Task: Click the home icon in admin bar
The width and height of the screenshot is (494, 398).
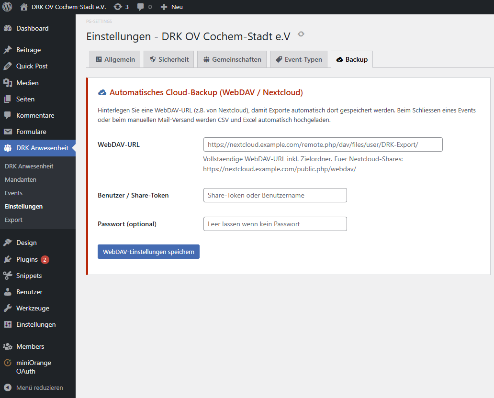Action: point(23,7)
